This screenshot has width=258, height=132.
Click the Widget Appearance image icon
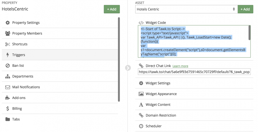point(141,94)
